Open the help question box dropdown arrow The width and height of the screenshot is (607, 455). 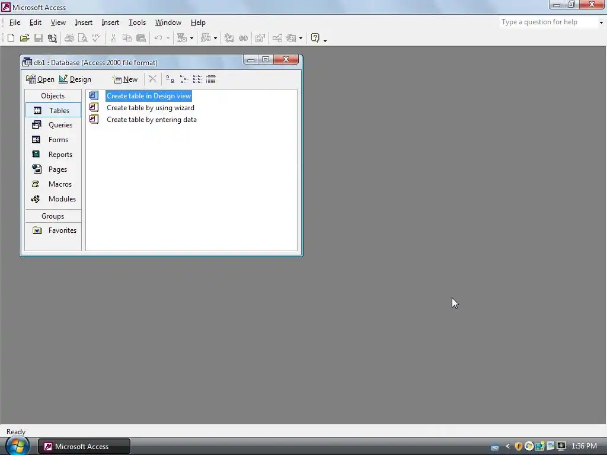[601, 23]
